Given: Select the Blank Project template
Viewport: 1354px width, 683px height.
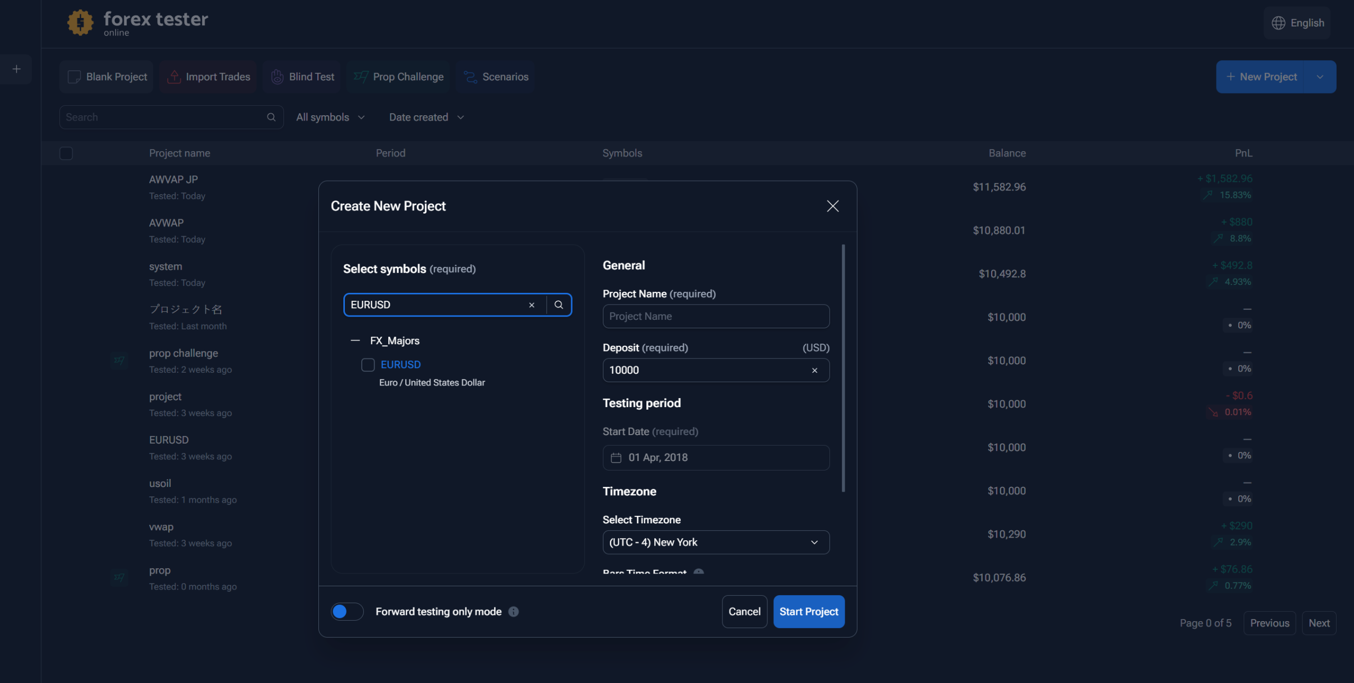Looking at the screenshot, I should point(106,77).
